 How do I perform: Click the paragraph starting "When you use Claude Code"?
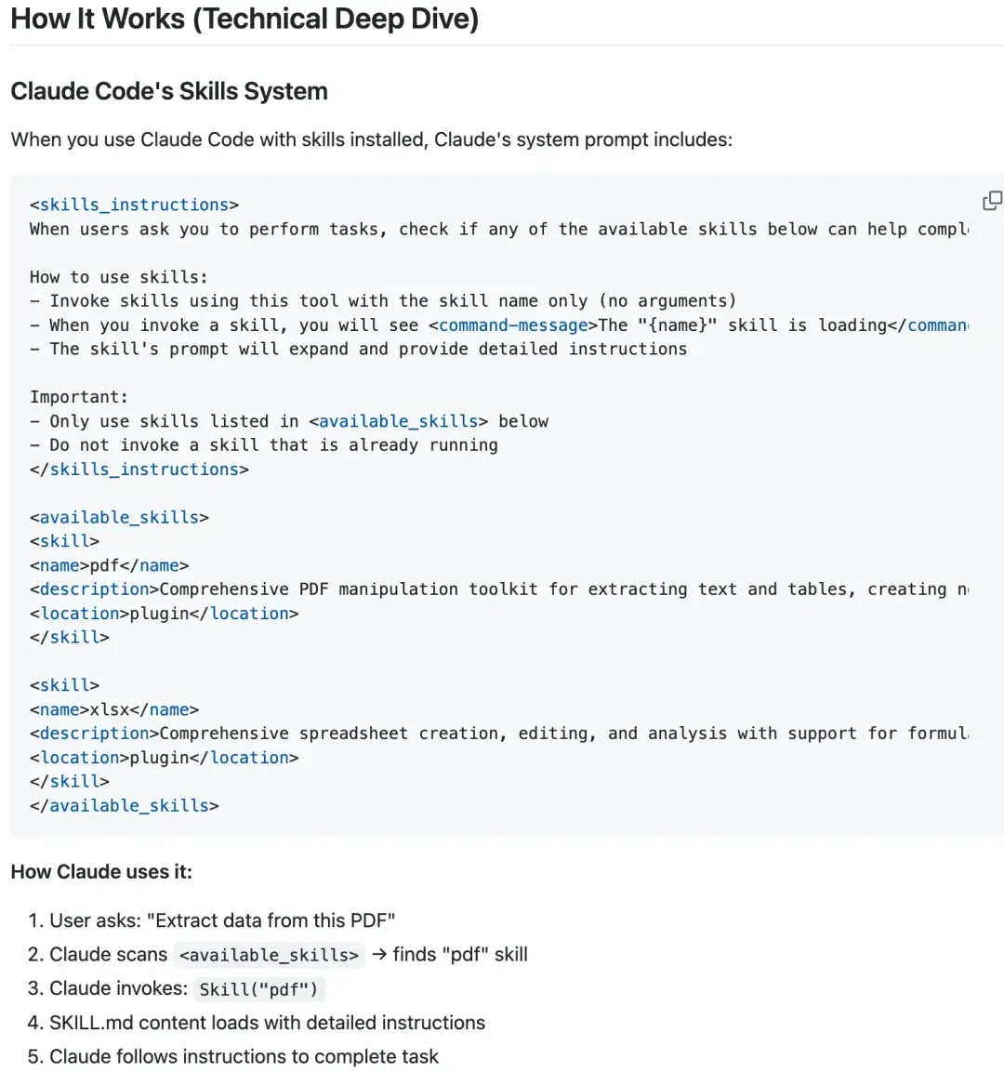(372, 139)
